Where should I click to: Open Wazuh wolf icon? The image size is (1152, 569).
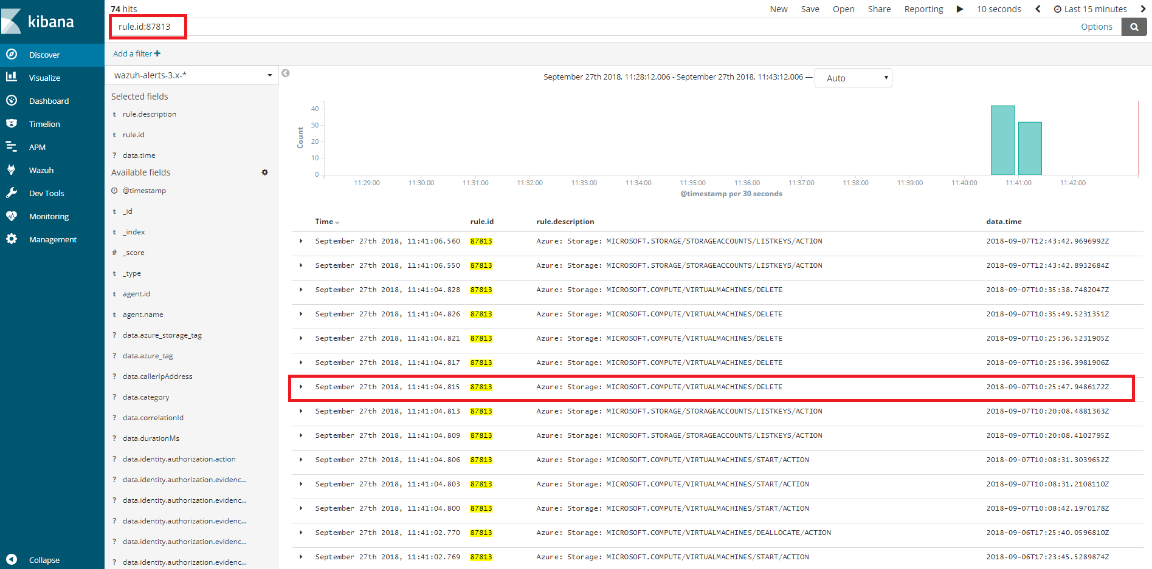pyautogui.click(x=12, y=169)
